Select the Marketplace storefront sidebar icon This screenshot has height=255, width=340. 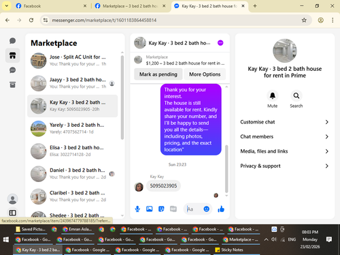click(x=12, y=55)
